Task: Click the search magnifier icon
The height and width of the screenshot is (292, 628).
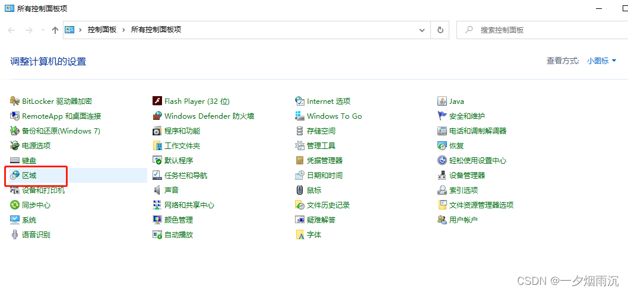Action: pos(468,30)
